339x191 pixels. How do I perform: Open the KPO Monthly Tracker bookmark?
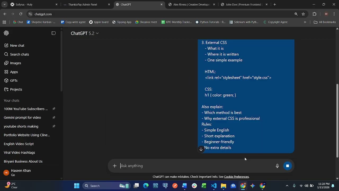click(176, 22)
